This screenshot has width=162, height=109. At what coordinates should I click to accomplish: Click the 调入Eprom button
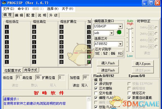143,64
